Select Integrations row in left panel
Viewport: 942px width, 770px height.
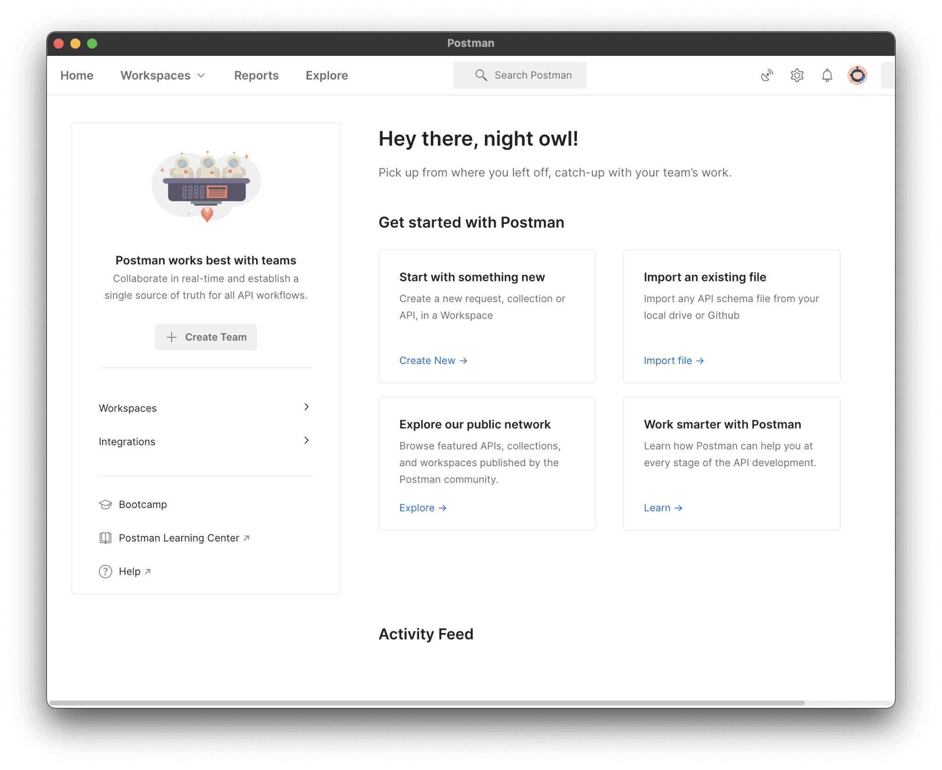[x=206, y=442]
